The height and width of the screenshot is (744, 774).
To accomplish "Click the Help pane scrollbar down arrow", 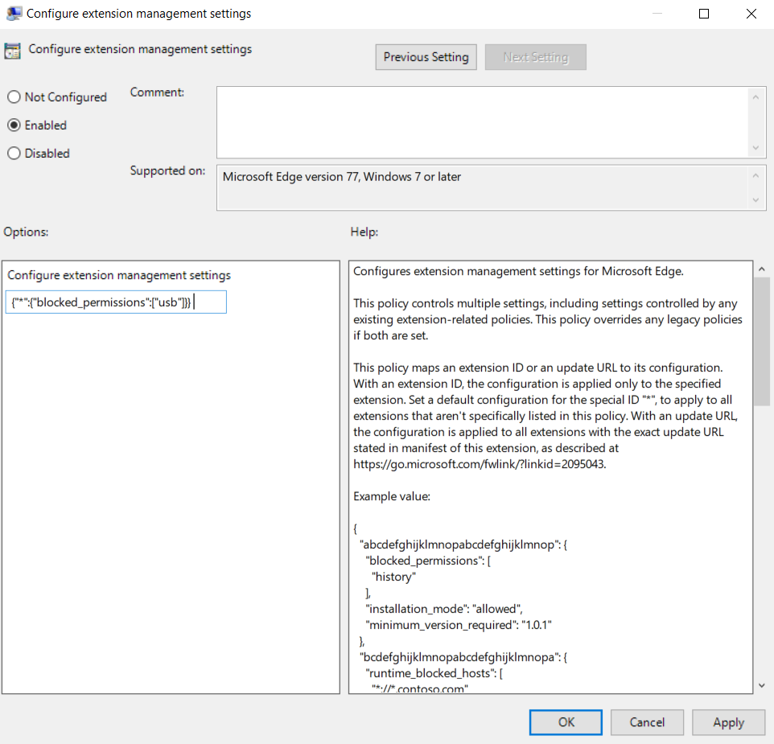I will 761,684.
